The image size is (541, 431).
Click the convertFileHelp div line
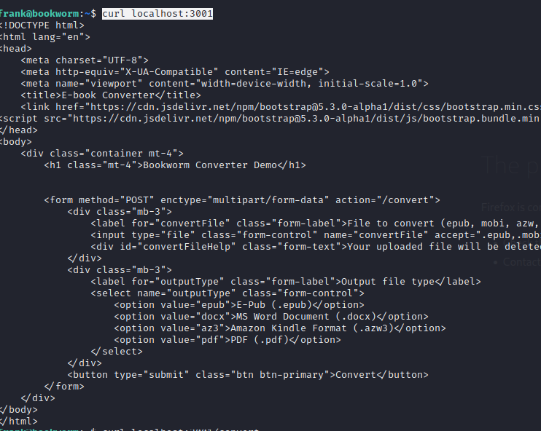[316, 247]
